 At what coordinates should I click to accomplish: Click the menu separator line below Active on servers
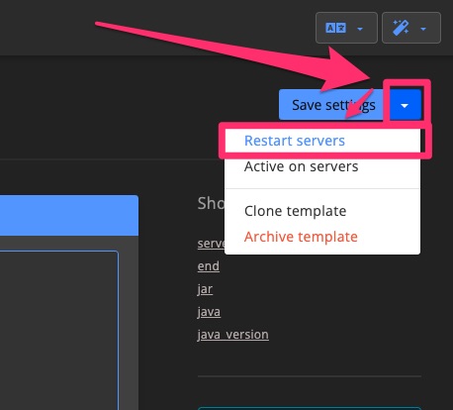pyautogui.click(x=322, y=189)
